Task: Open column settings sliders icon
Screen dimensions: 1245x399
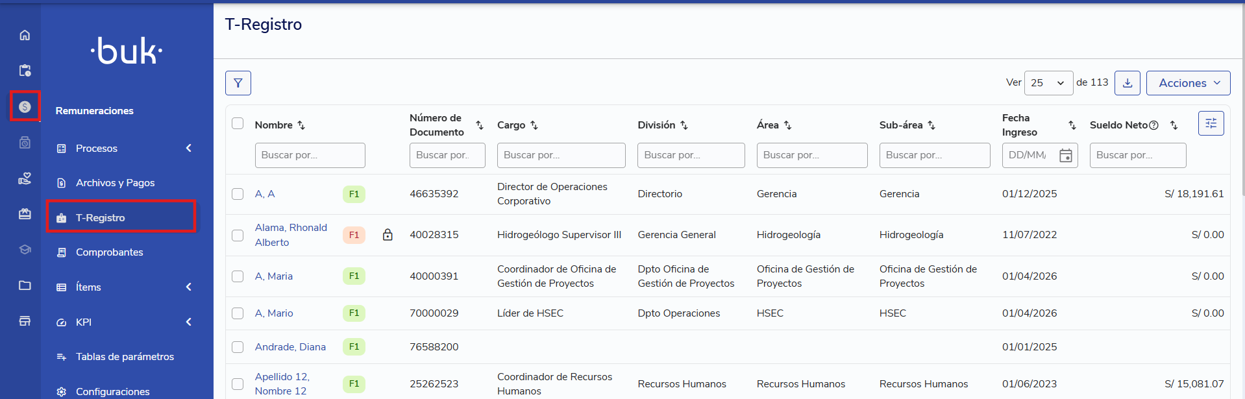Action: tap(1211, 123)
